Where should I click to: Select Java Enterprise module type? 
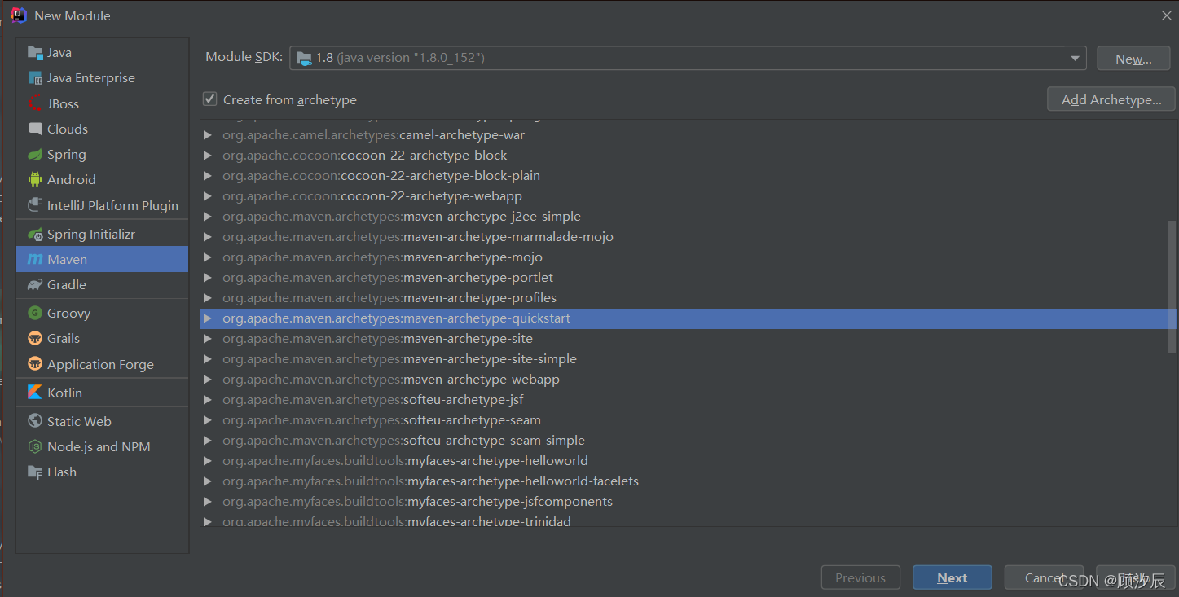pyautogui.click(x=102, y=78)
